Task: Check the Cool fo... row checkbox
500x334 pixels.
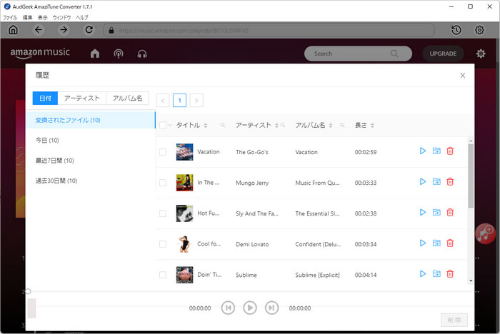Action: [x=163, y=244]
